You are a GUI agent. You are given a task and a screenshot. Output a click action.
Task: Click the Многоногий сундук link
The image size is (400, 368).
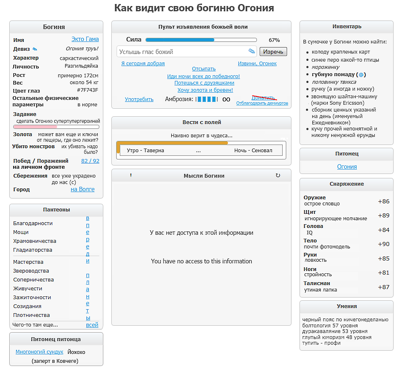39,352
